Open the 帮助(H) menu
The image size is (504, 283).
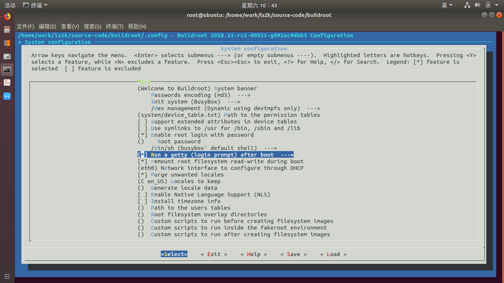click(137, 27)
